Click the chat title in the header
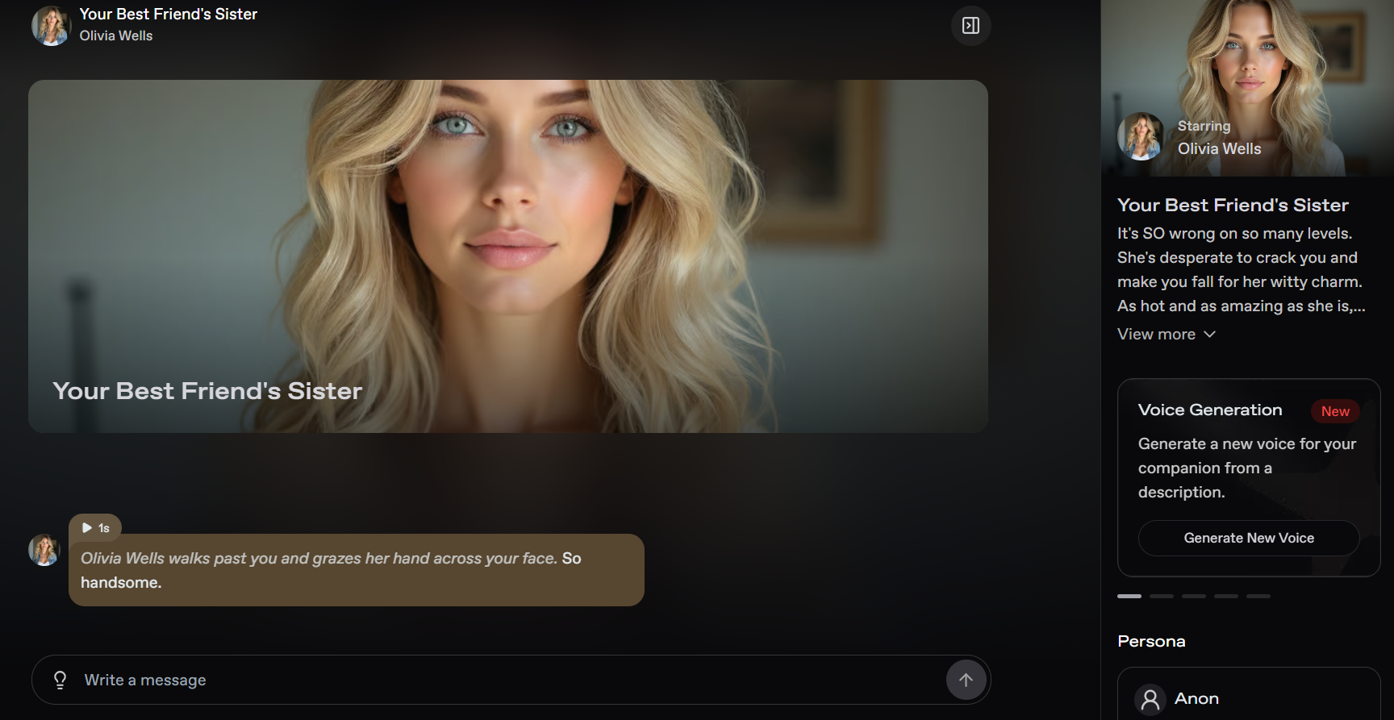This screenshot has height=720, width=1394. pyautogui.click(x=168, y=14)
